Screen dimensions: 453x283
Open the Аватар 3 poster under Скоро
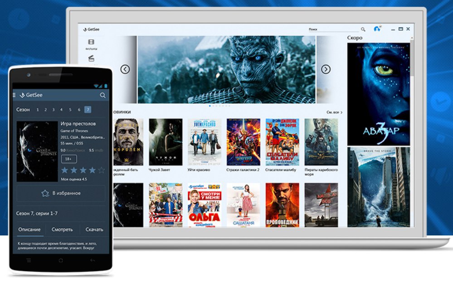379,94
